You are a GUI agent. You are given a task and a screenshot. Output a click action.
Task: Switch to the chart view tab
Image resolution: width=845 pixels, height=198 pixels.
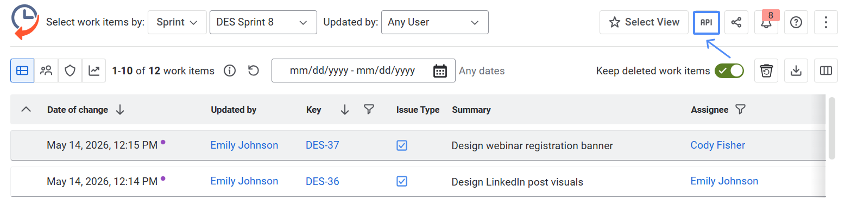pyautogui.click(x=94, y=71)
